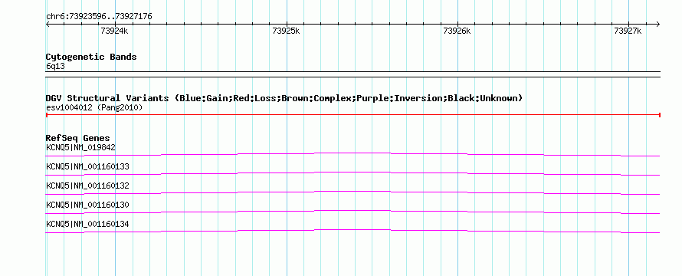Open KCNQ5|NM_001160132 gene label
Image resolution: width=682 pixels, height=276 pixels.
click(87, 186)
